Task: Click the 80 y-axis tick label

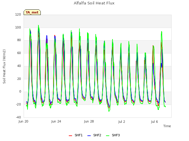Action: coord(19,40)
